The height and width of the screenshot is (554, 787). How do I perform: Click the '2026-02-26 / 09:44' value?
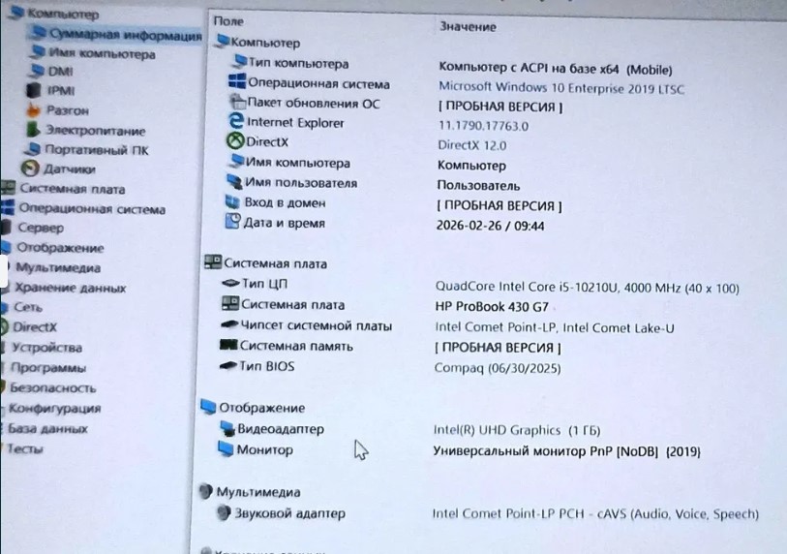(491, 226)
